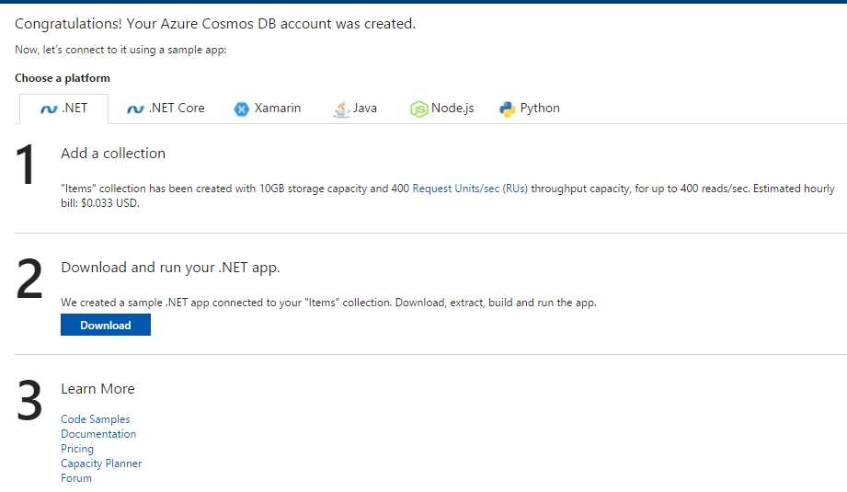Click the "Add a collection" heading
Image resolution: width=847 pixels, height=492 pixels.
tap(113, 154)
